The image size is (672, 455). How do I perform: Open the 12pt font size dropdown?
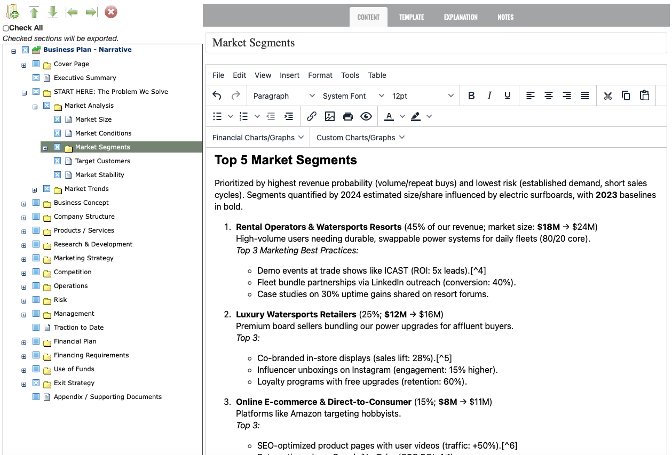coord(423,95)
